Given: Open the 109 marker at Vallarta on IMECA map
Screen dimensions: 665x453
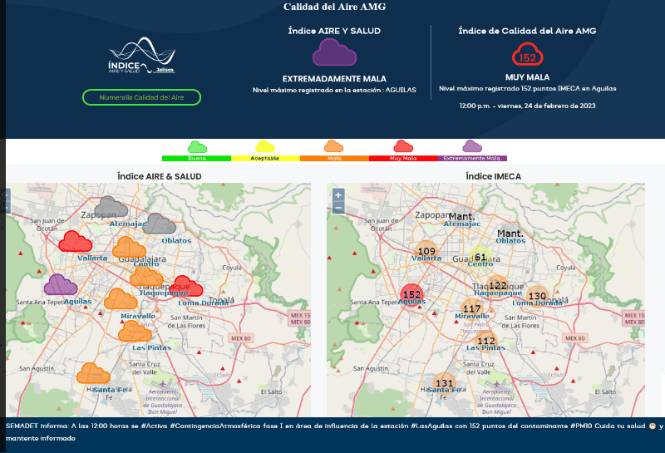Looking at the screenshot, I should pos(426,251).
